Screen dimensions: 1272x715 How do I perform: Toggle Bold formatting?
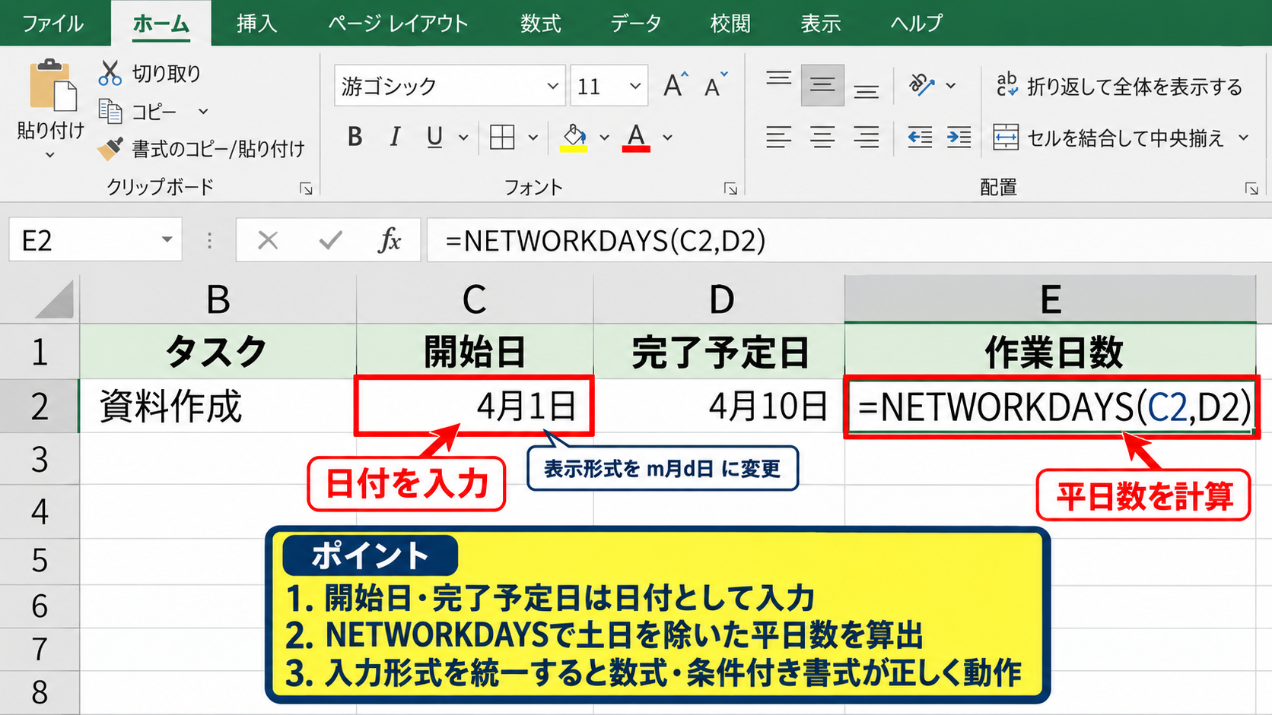(x=355, y=138)
